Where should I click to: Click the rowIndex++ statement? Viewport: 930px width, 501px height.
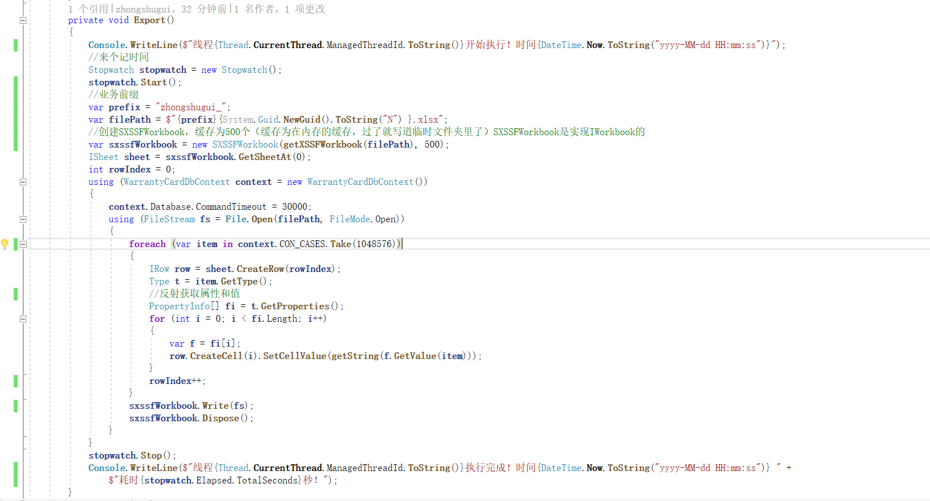[x=176, y=381]
